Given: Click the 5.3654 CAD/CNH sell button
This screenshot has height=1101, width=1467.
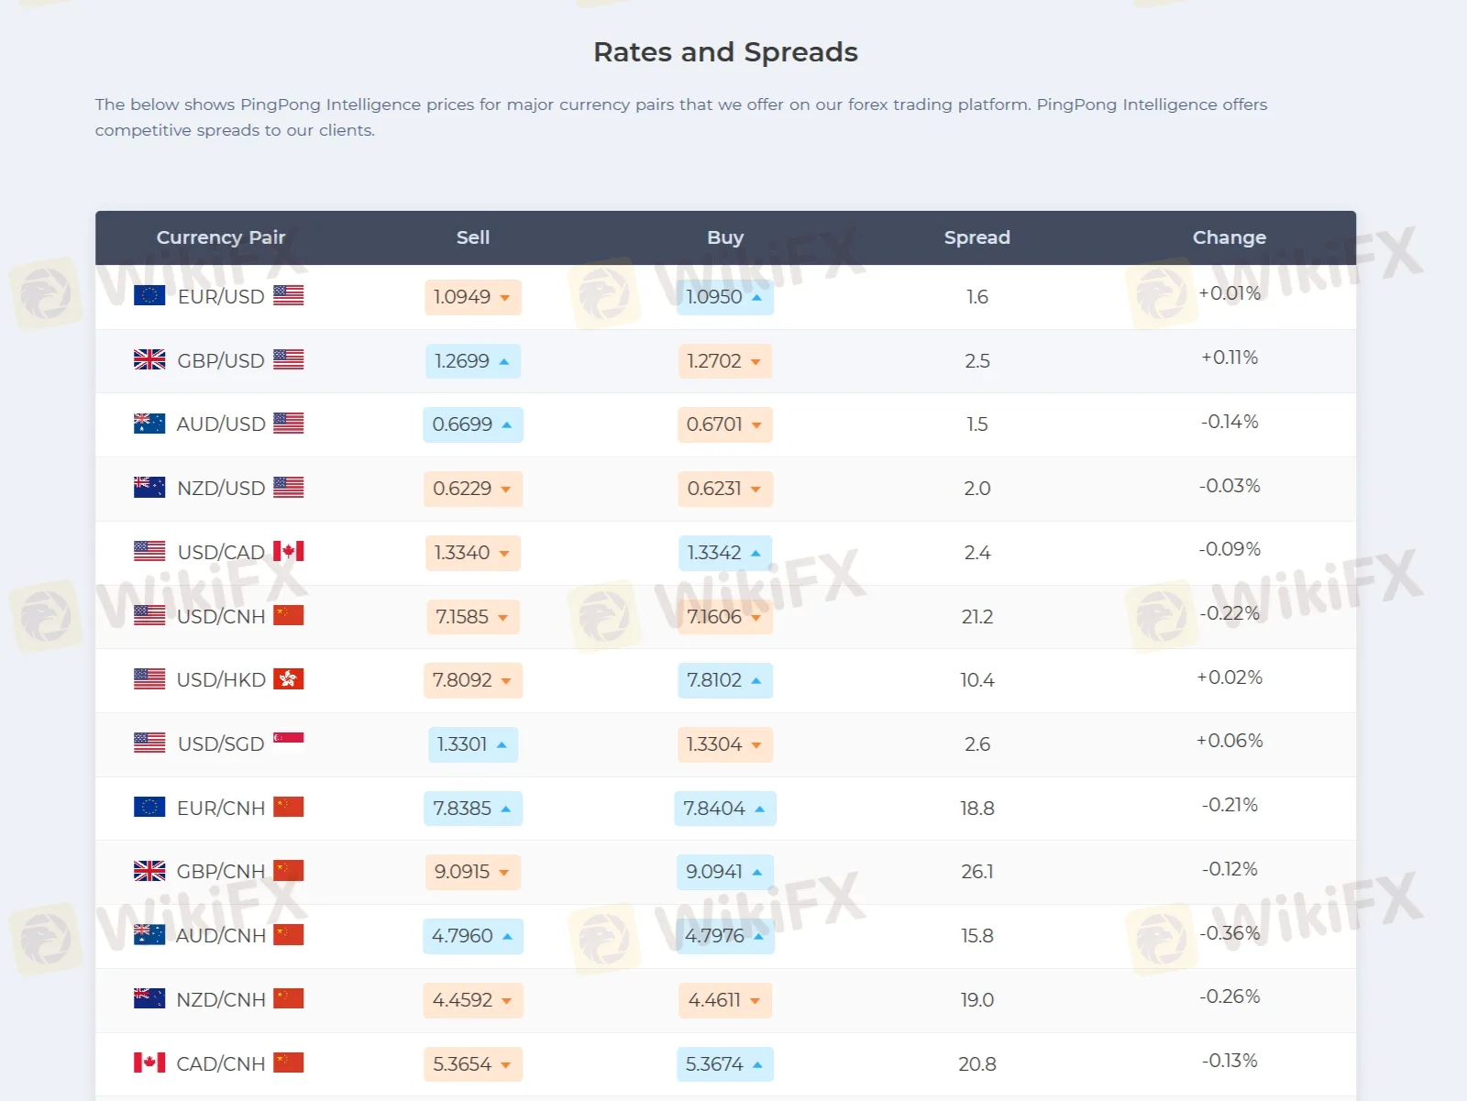Looking at the screenshot, I should tap(472, 1063).
